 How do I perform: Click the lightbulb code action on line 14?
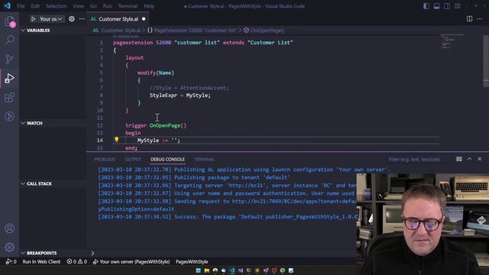tap(116, 140)
